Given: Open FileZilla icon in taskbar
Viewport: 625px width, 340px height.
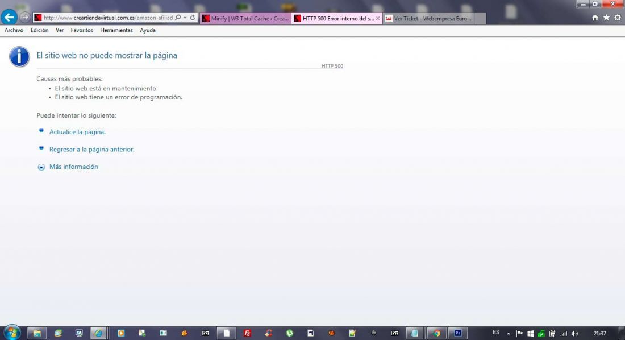Looking at the screenshot, I should tap(248, 333).
